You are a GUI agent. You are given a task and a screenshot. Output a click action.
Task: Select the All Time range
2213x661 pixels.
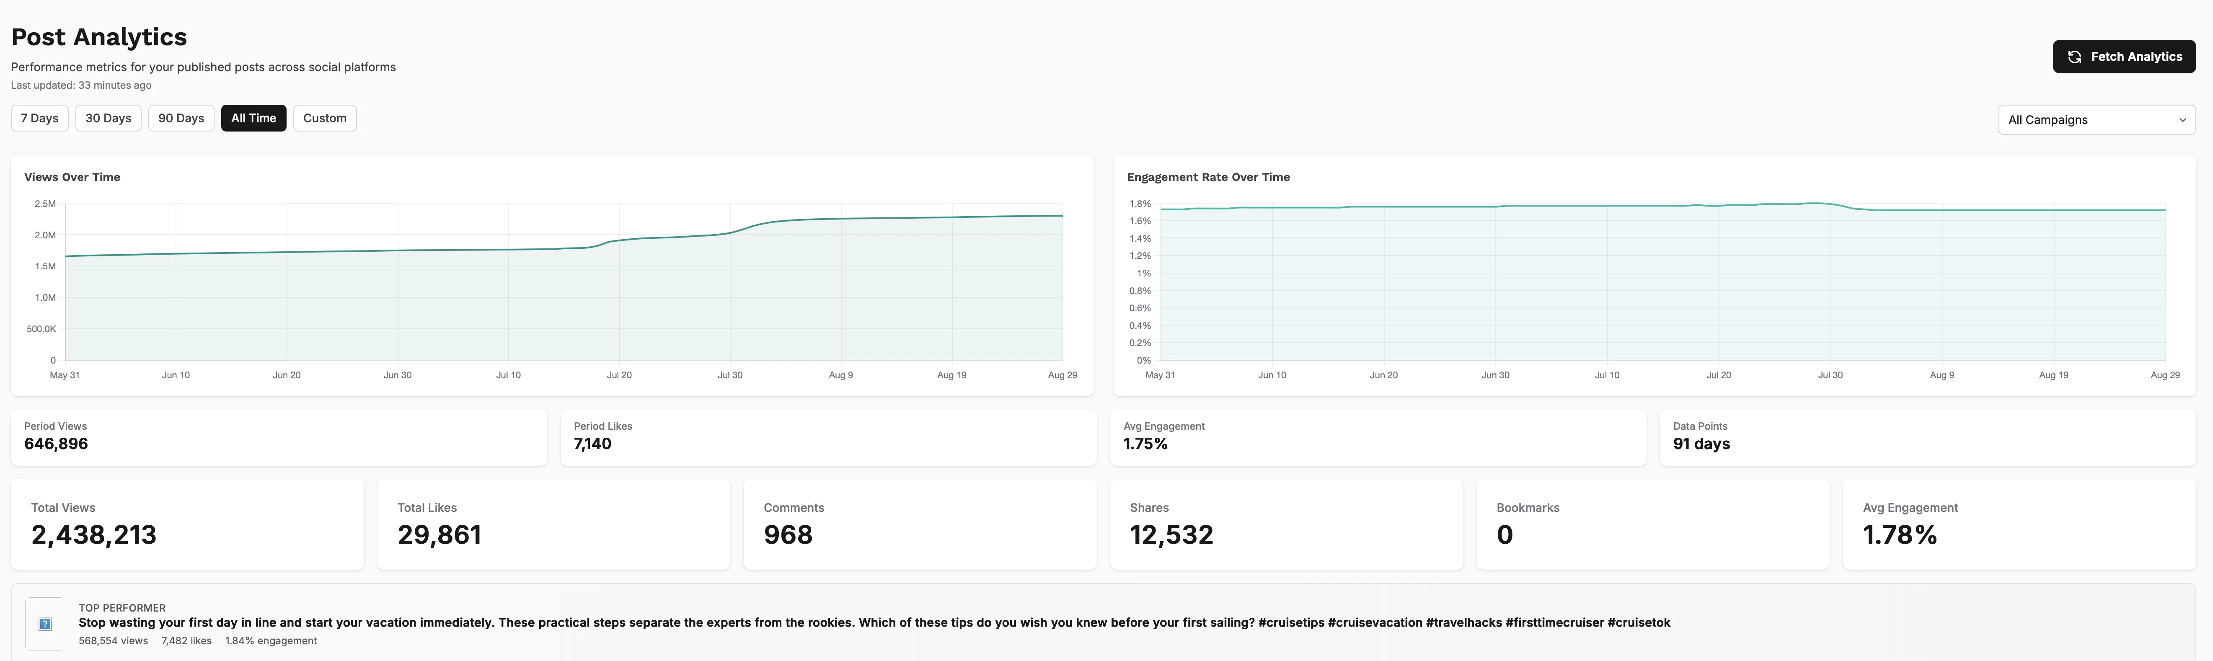point(253,119)
